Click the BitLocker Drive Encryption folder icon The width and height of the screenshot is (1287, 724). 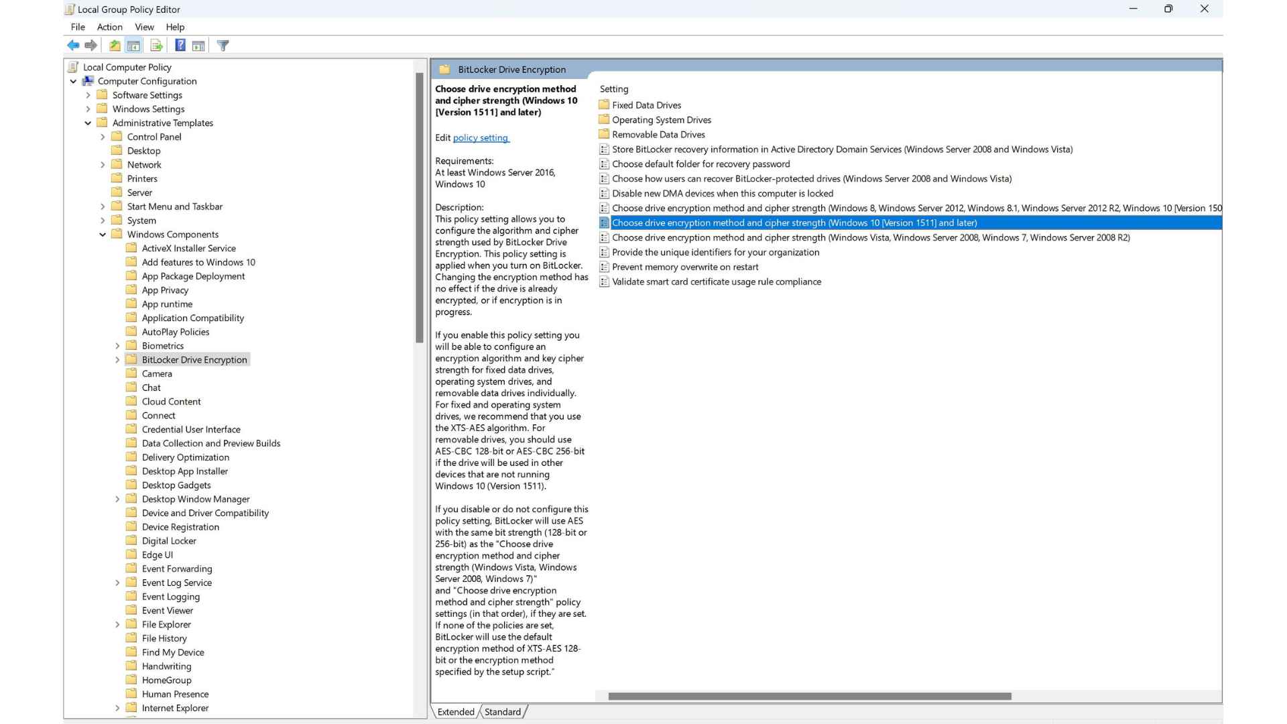point(133,359)
